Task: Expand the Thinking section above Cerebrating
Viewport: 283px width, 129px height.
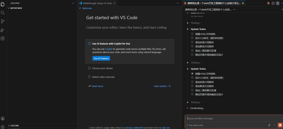Action: point(196,102)
